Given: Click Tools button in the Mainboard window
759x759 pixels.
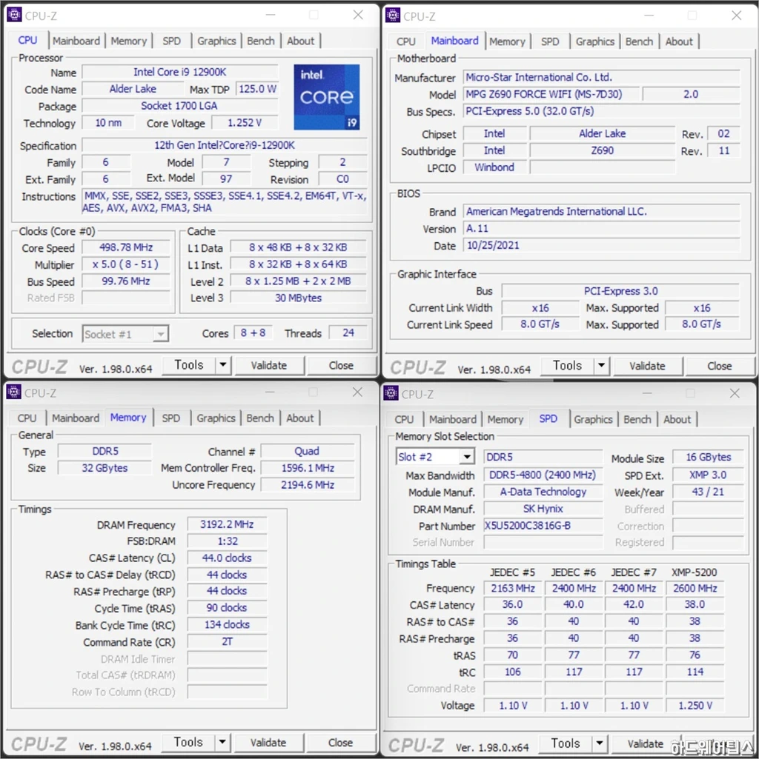Looking at the screenshot, I should point(568,366).
